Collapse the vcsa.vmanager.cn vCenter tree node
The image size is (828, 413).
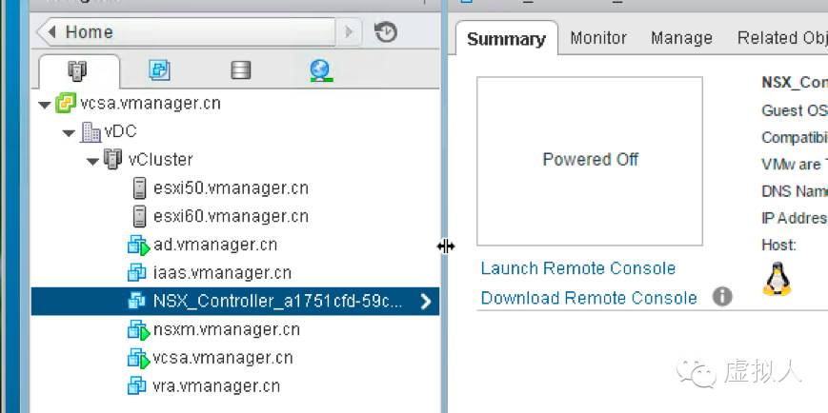click(45, 105)
